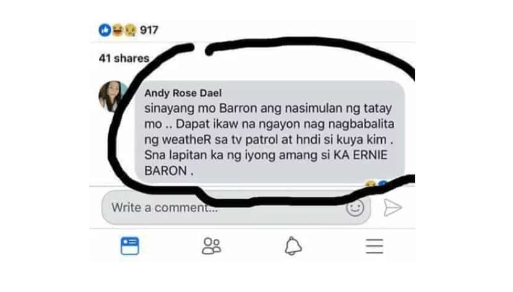Open the smiley emoji picker
This screenshot has height=292, width=513.
(355, 208)
